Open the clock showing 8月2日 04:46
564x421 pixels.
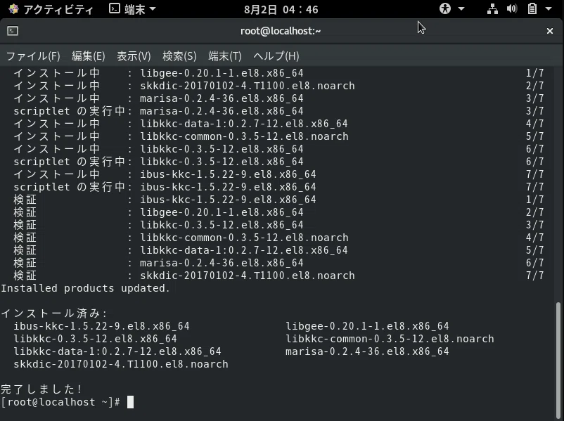(x=281, y=9)
